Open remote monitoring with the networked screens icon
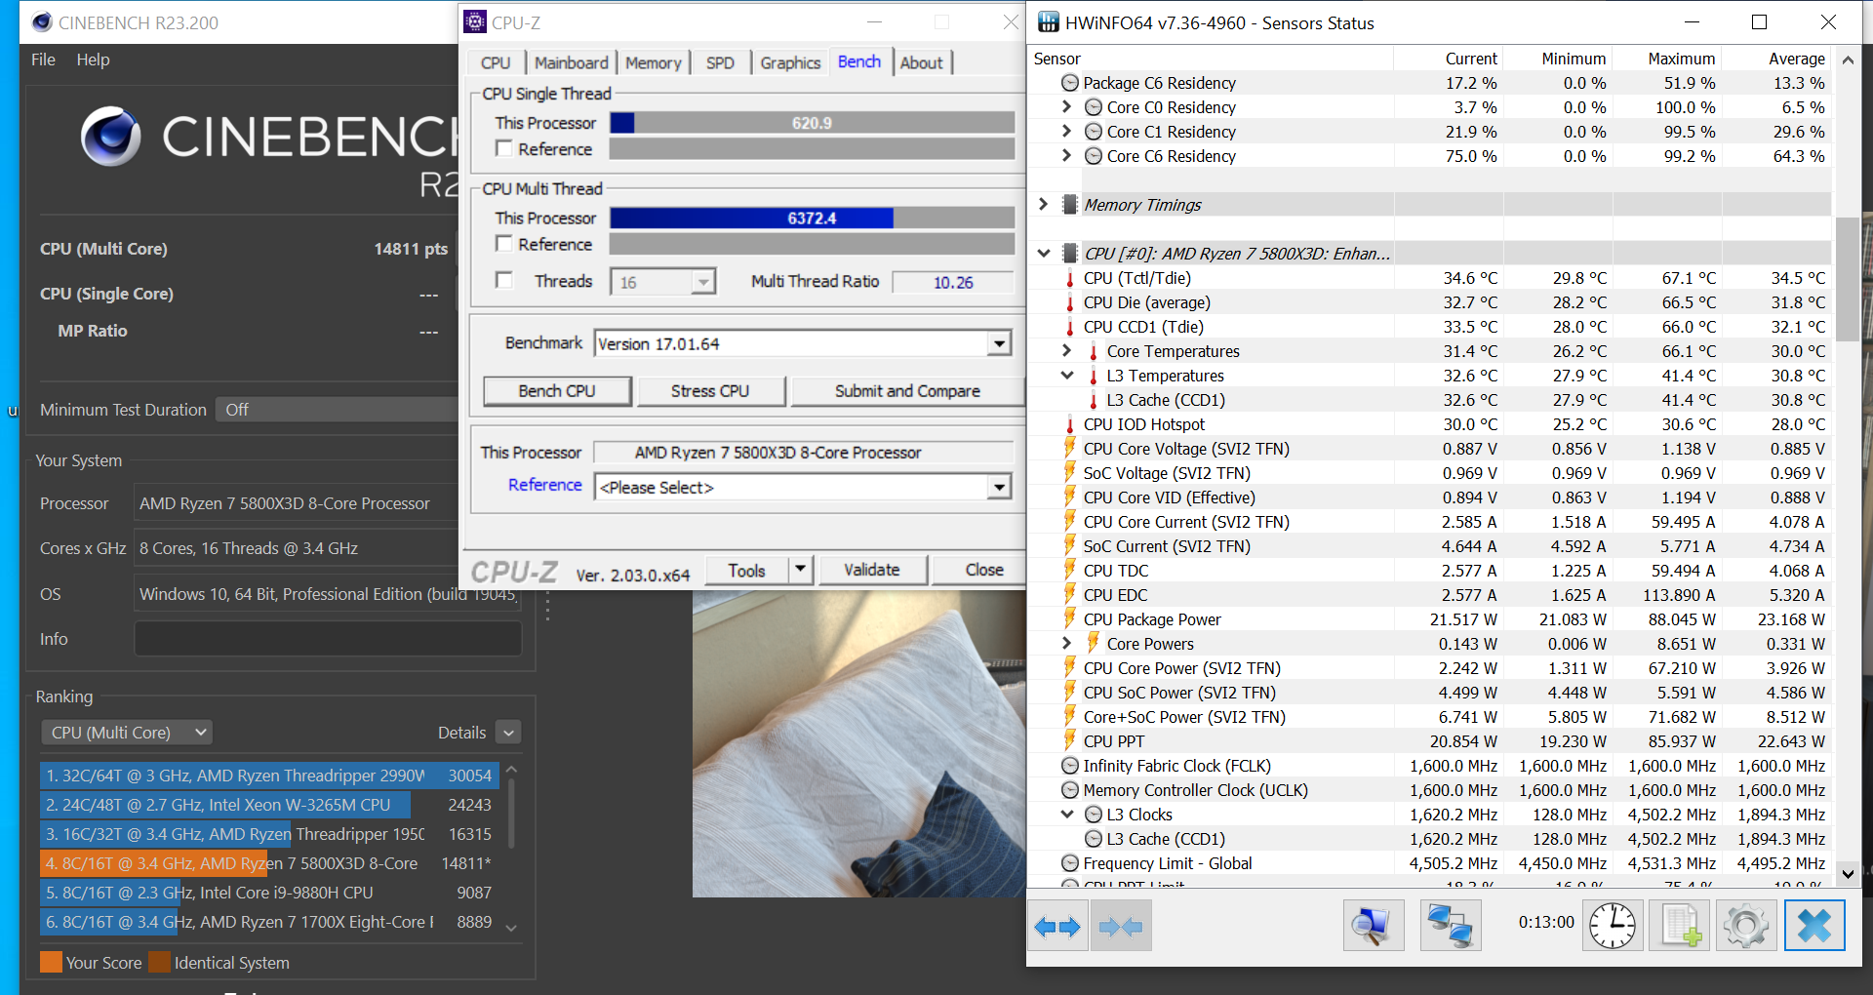The width and height of the screenshot is (1873, 995). tap(1451, 925)
